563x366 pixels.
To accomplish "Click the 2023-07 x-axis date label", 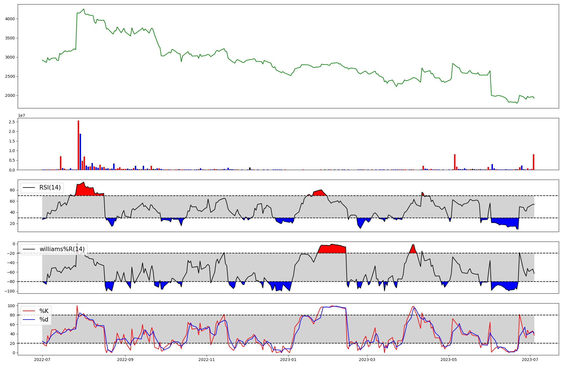I will (530, 360).
